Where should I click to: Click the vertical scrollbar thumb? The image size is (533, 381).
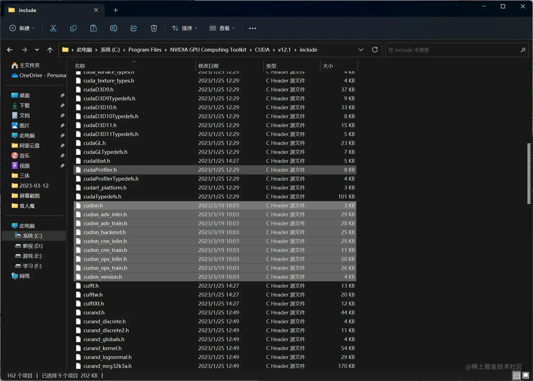pyautogui.click(x=529, y=173)
